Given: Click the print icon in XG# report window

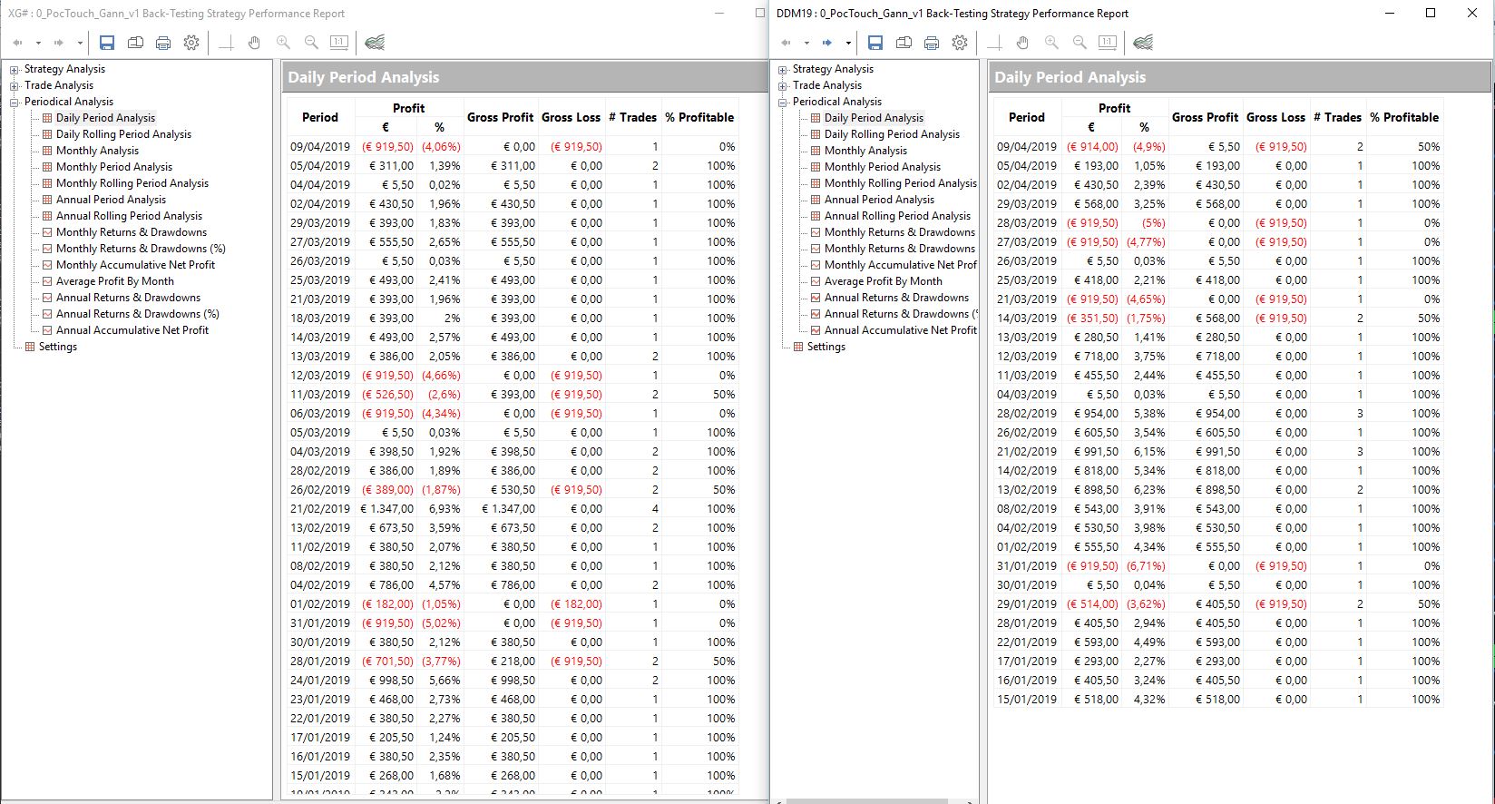Looking at the screenshot, I should click(x=163, y=43).
